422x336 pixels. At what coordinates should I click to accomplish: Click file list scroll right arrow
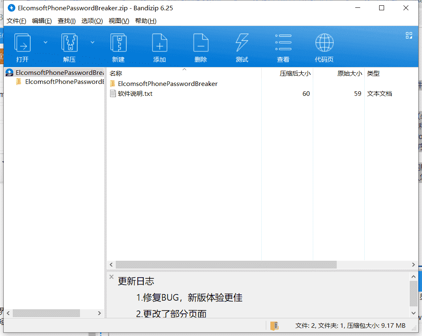pyautogui.click(x=413, y=264)
